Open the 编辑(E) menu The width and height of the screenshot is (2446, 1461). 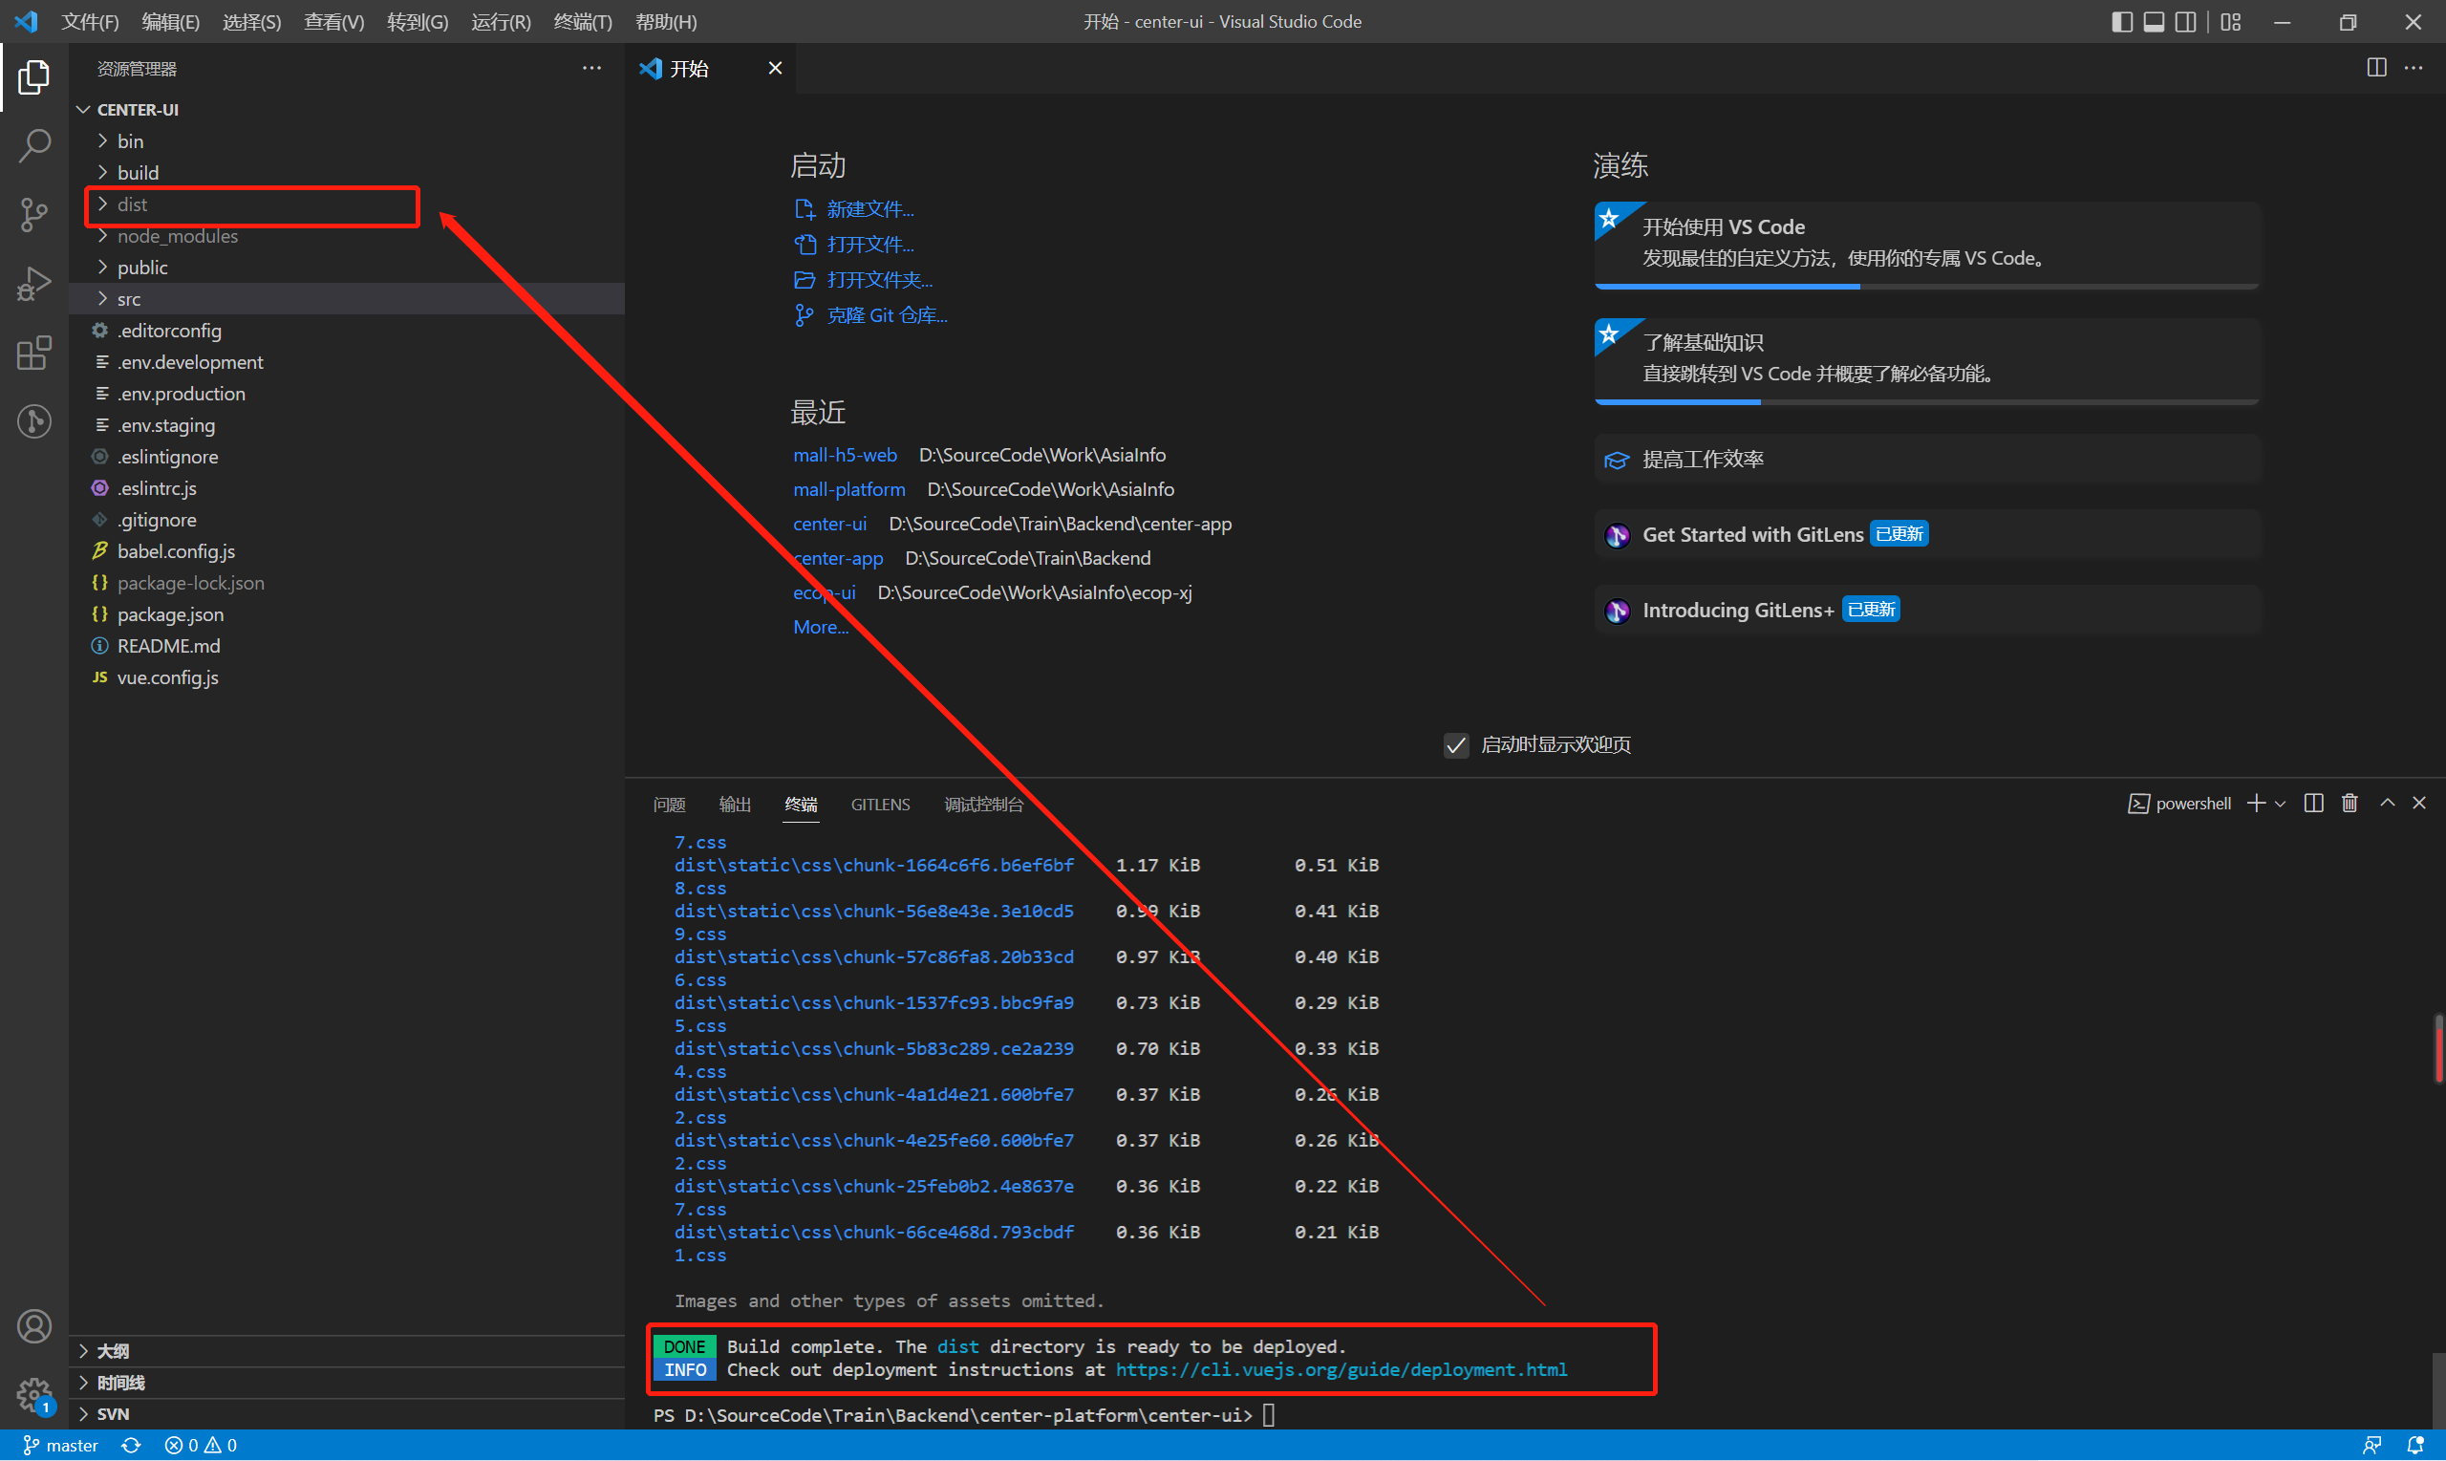click(170, 22)
